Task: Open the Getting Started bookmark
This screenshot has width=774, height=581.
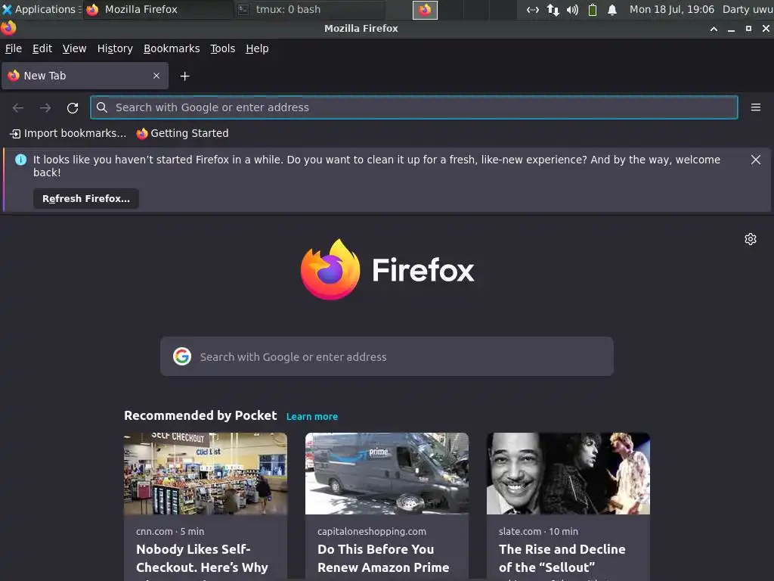Action: click(x=183, y=133)
